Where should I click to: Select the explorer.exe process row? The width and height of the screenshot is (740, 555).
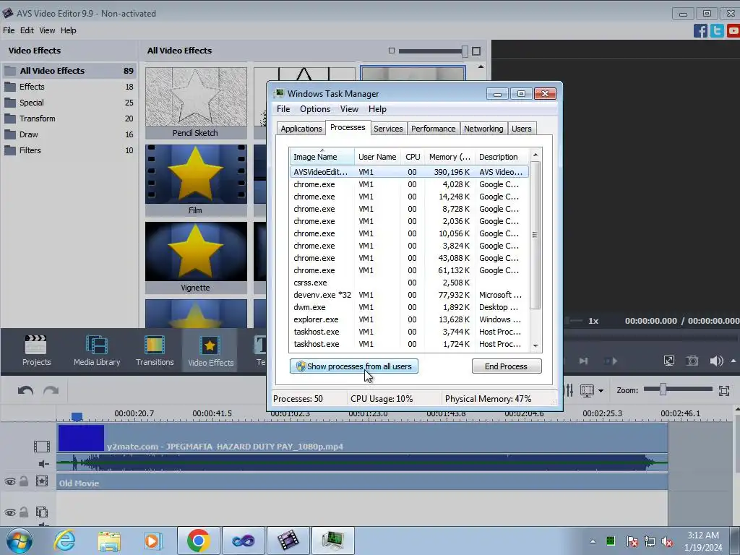(x=409, y=319)
